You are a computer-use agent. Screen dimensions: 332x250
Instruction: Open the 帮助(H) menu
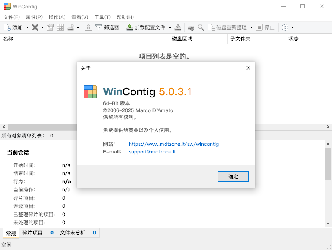(125, 17)
